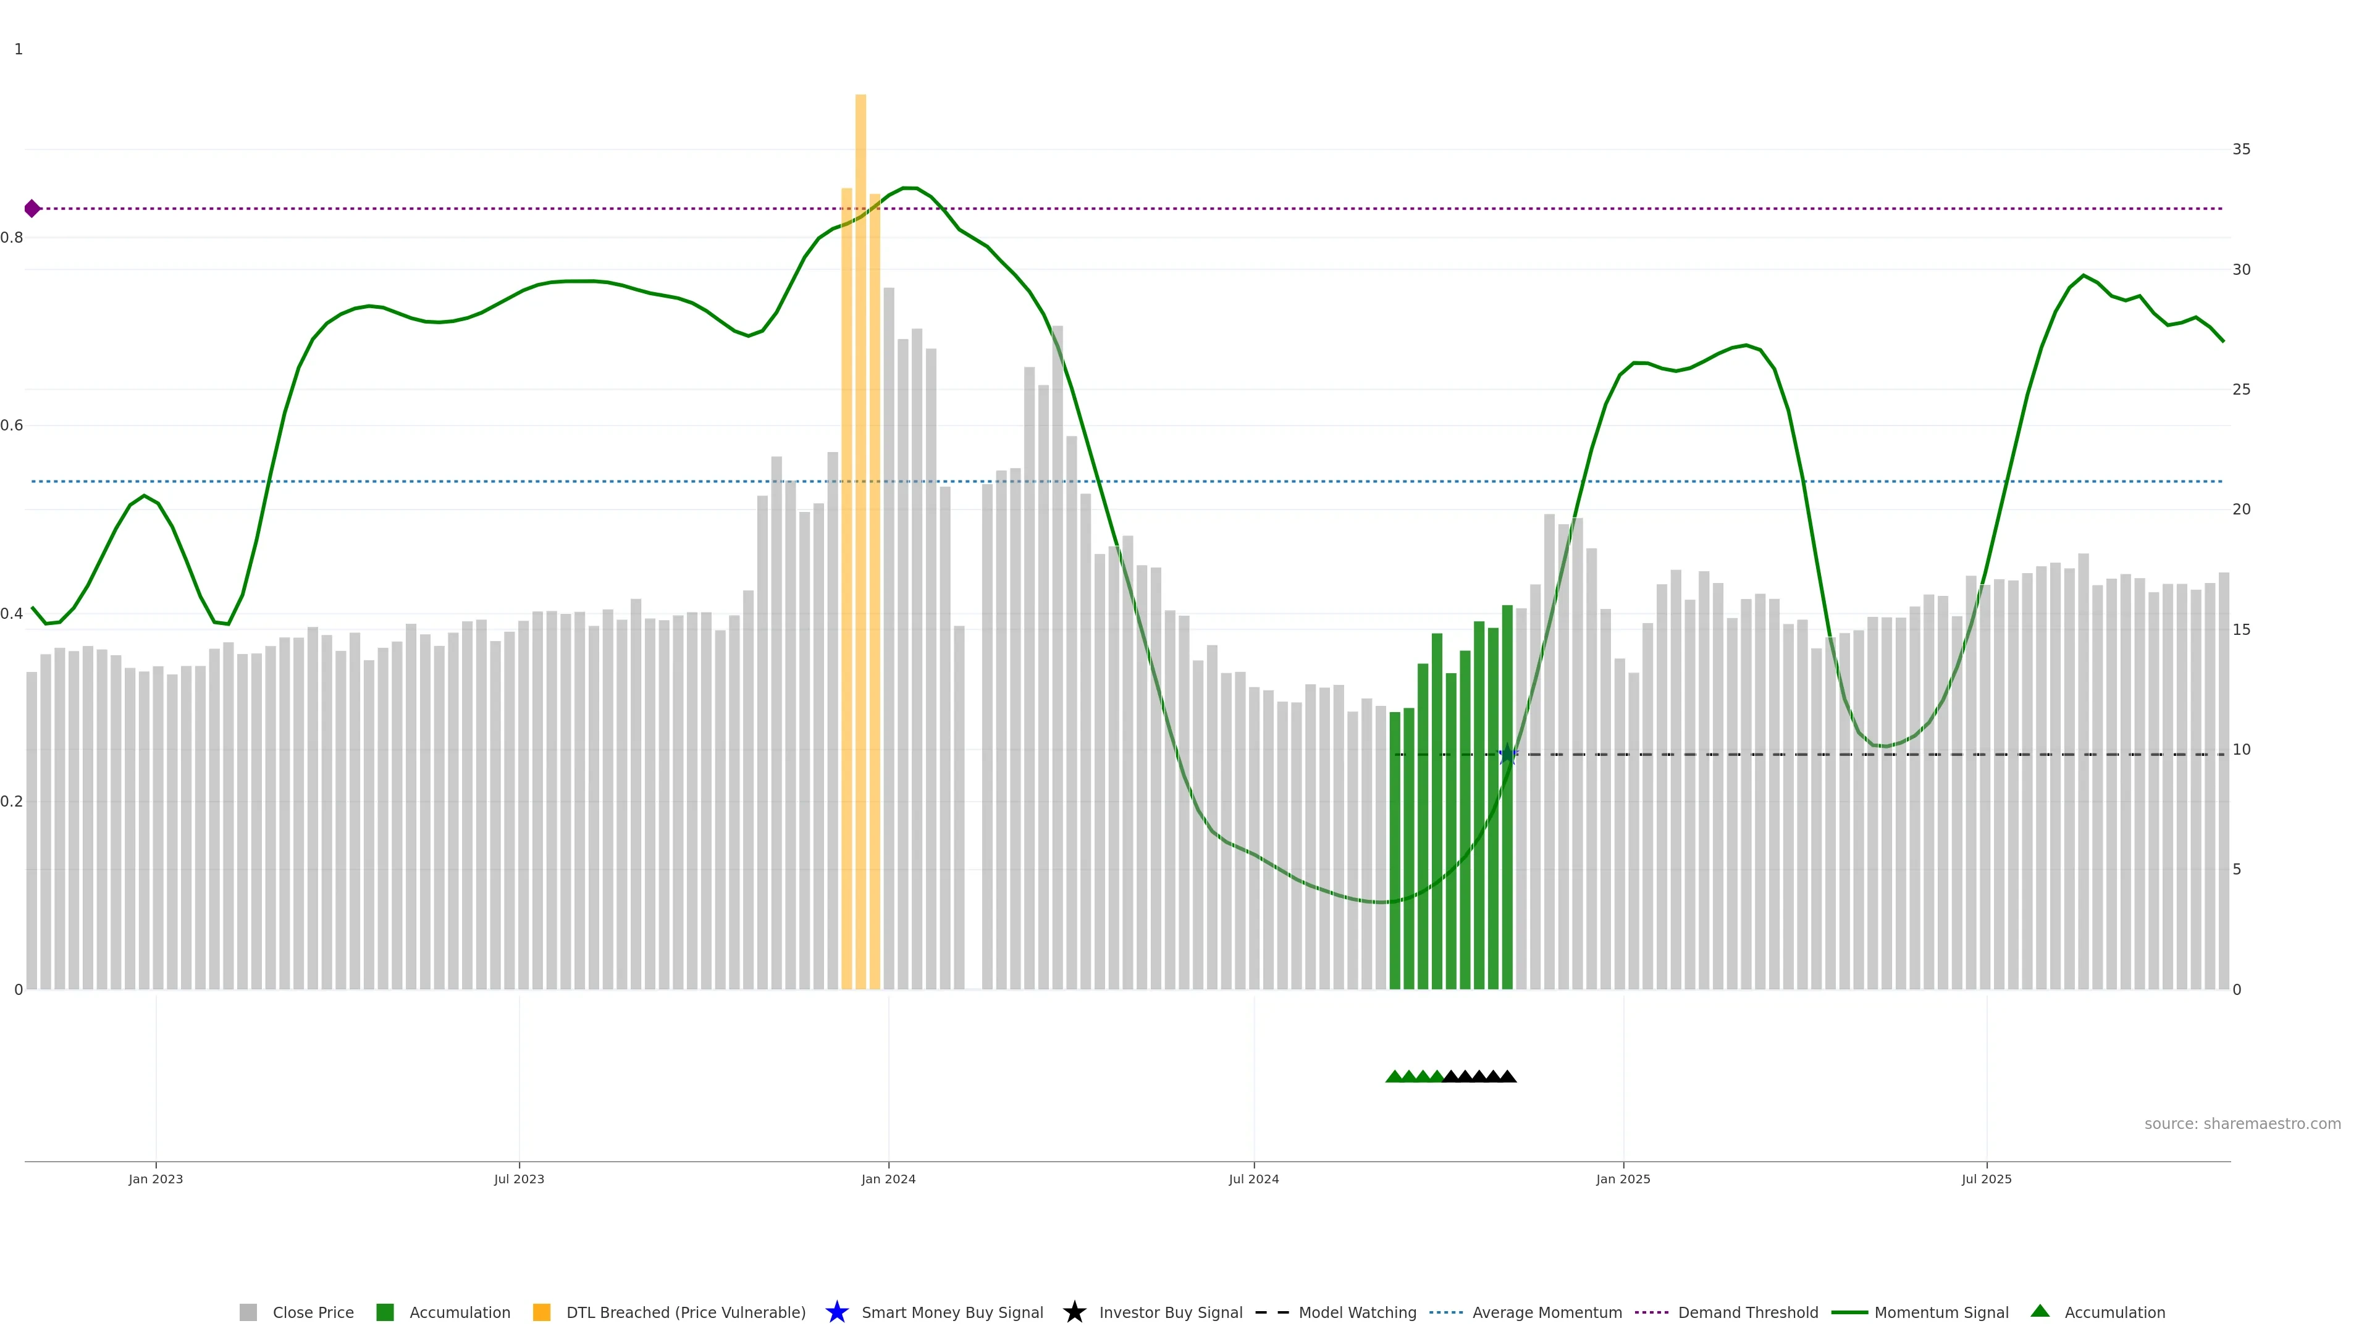Image resolution: width=2372 pixels, height=1334 pixels.
Task: Click the Jan 2024 x-axis label
Action: (888, 1180)
